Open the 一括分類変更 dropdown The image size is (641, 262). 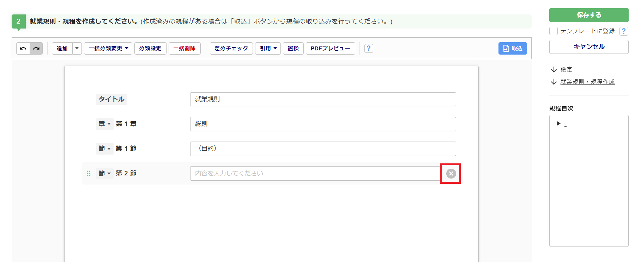pos(108,49)
